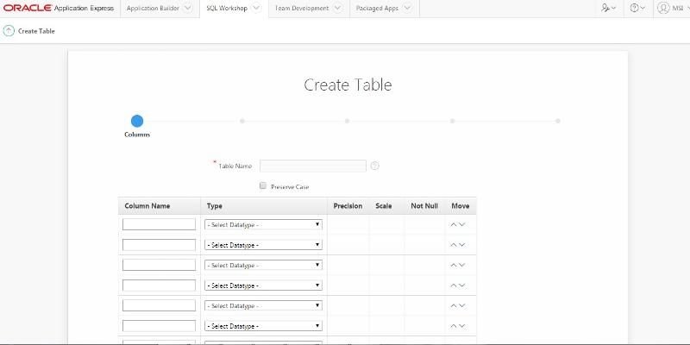Enable the Preserve Case checkbox

263,185
